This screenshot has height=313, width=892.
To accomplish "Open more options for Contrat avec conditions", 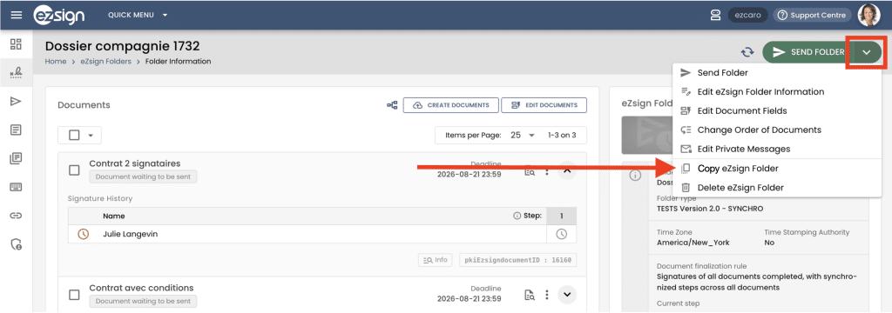I will tap(547, 295).
